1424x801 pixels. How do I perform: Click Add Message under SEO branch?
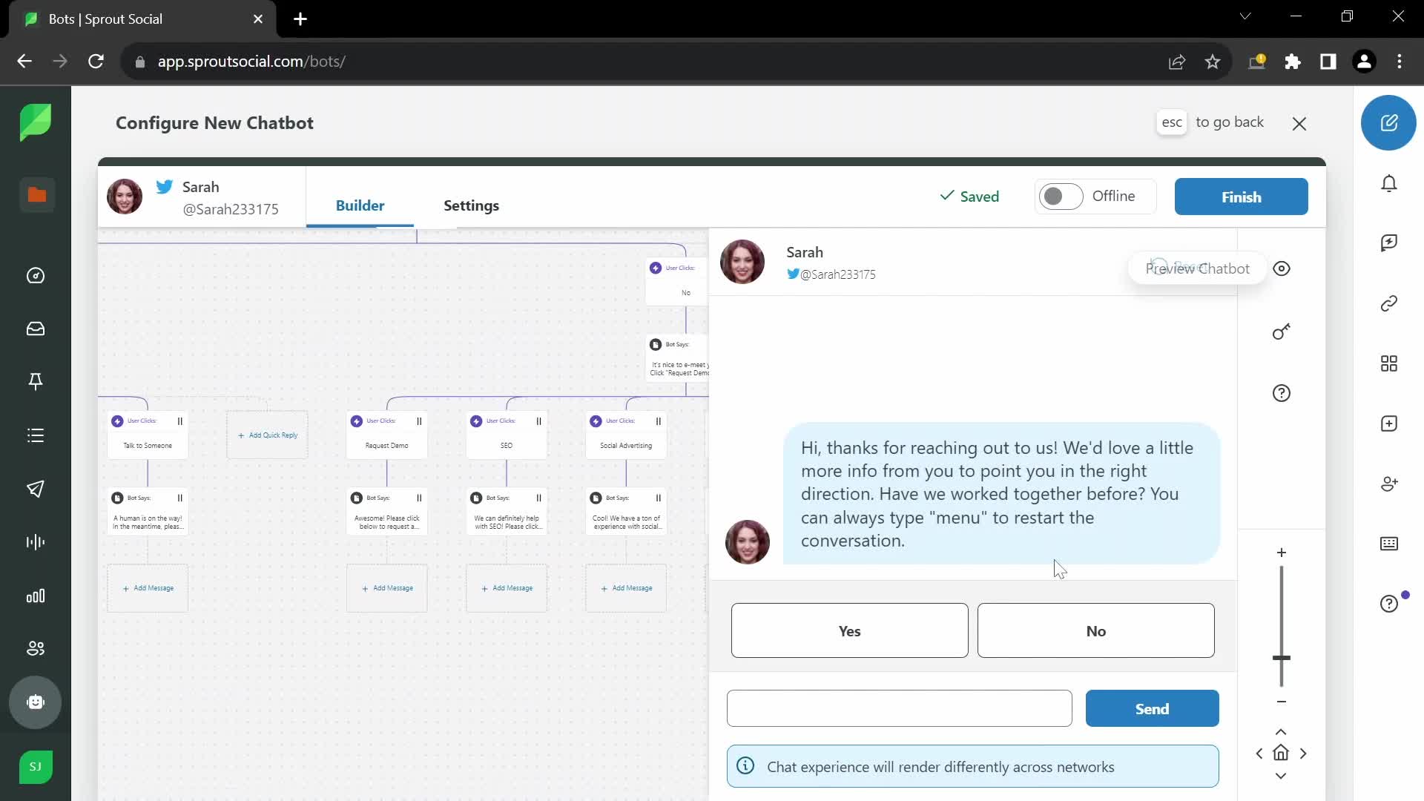point(507,588)
